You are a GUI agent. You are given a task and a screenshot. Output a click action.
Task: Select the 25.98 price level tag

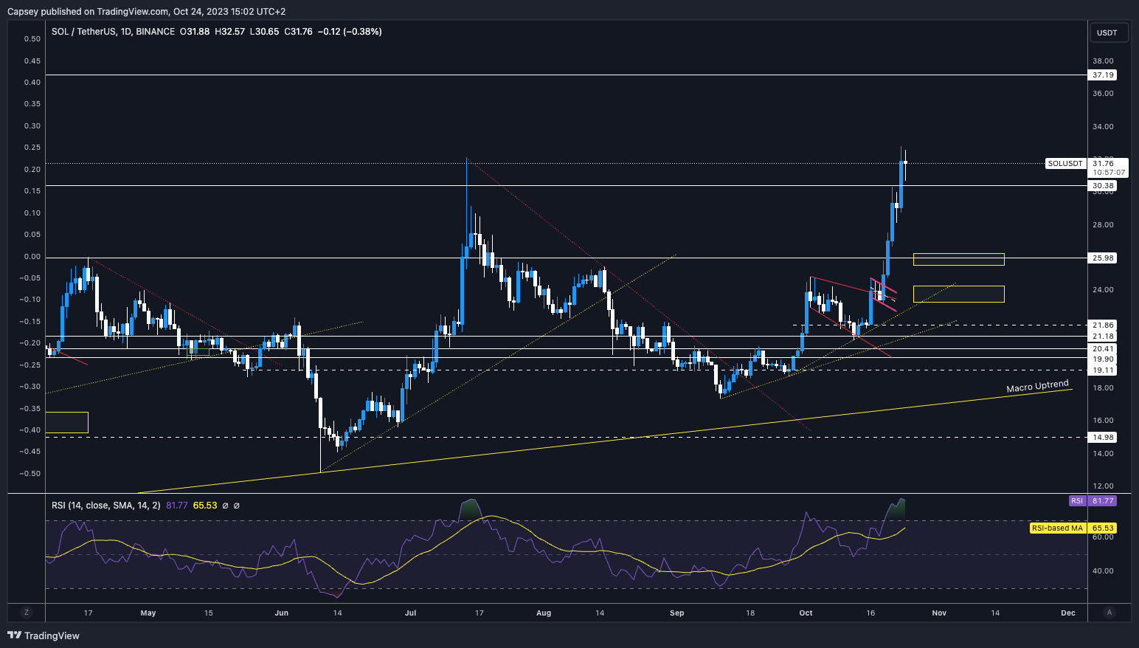point(1103,258)
